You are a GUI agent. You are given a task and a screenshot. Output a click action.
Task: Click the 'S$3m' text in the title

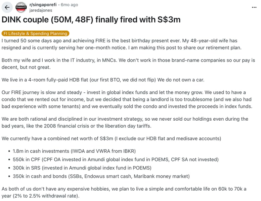(169, 19)
